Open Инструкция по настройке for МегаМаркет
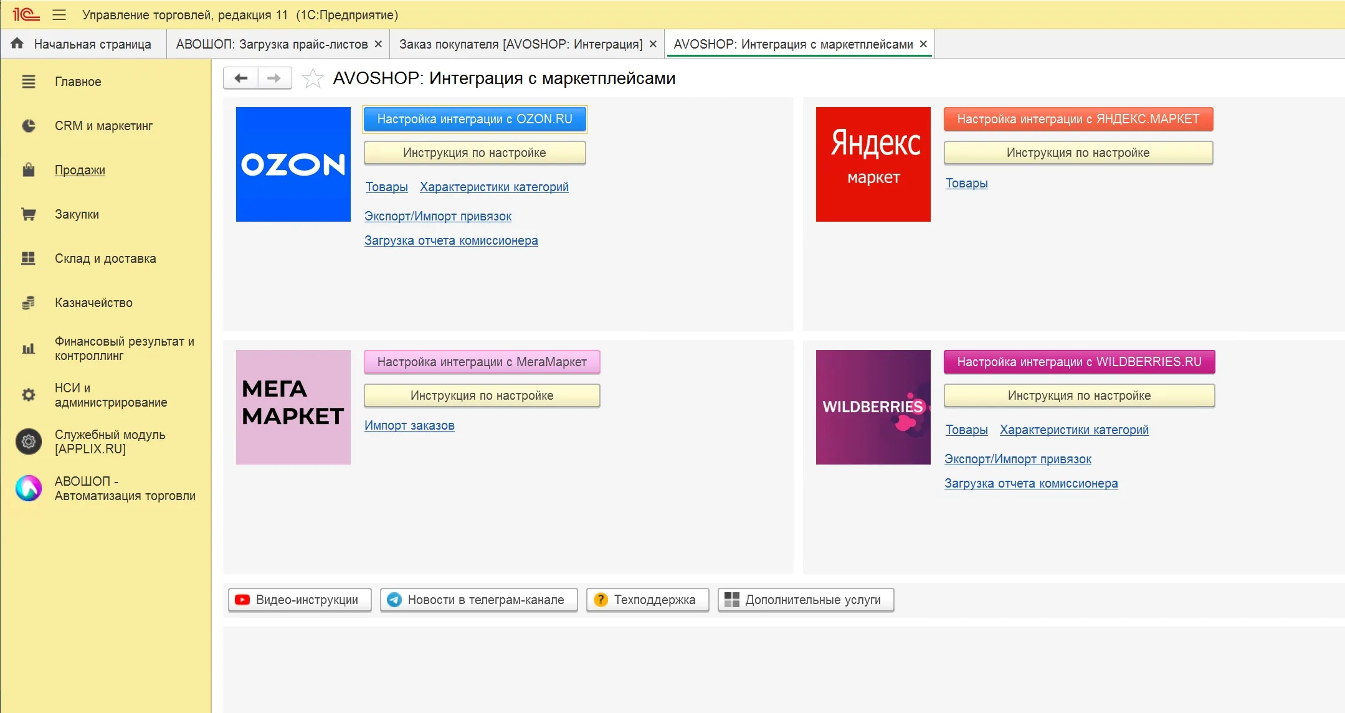This screenshot has height=713, width=1345. click(x=482, y=395)
